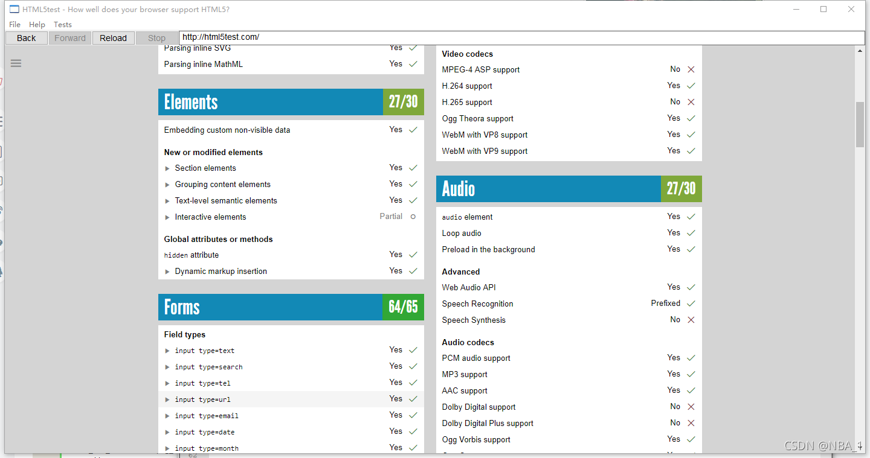
Task: Expand the input type=date row
Action: pyautogui.click(x=167, y=432)
